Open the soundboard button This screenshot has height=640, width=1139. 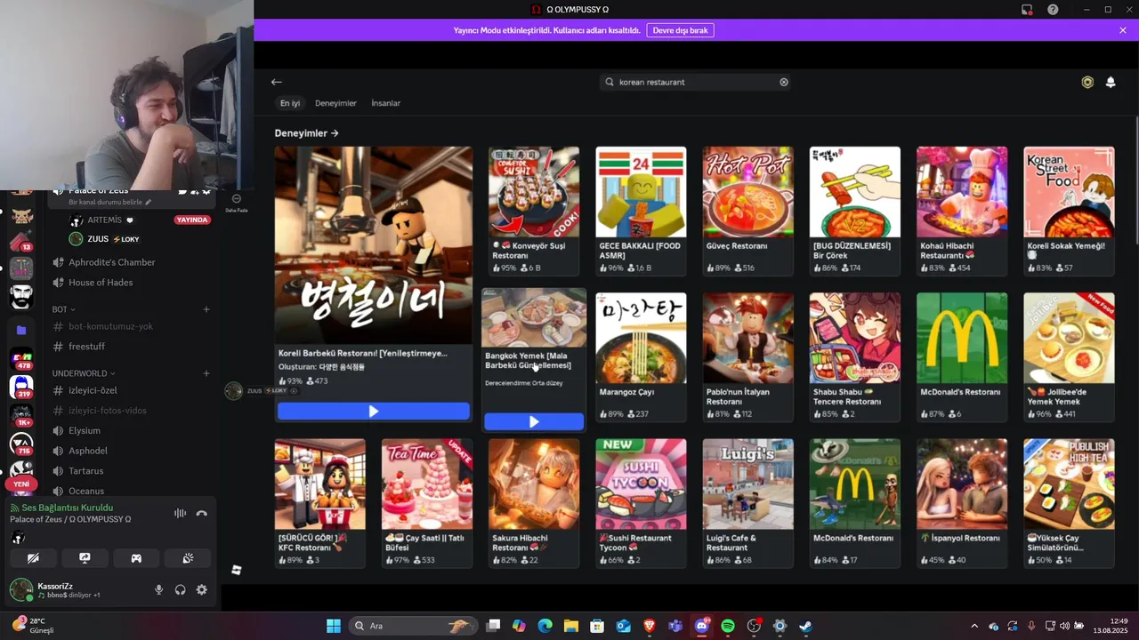point(188,558)
